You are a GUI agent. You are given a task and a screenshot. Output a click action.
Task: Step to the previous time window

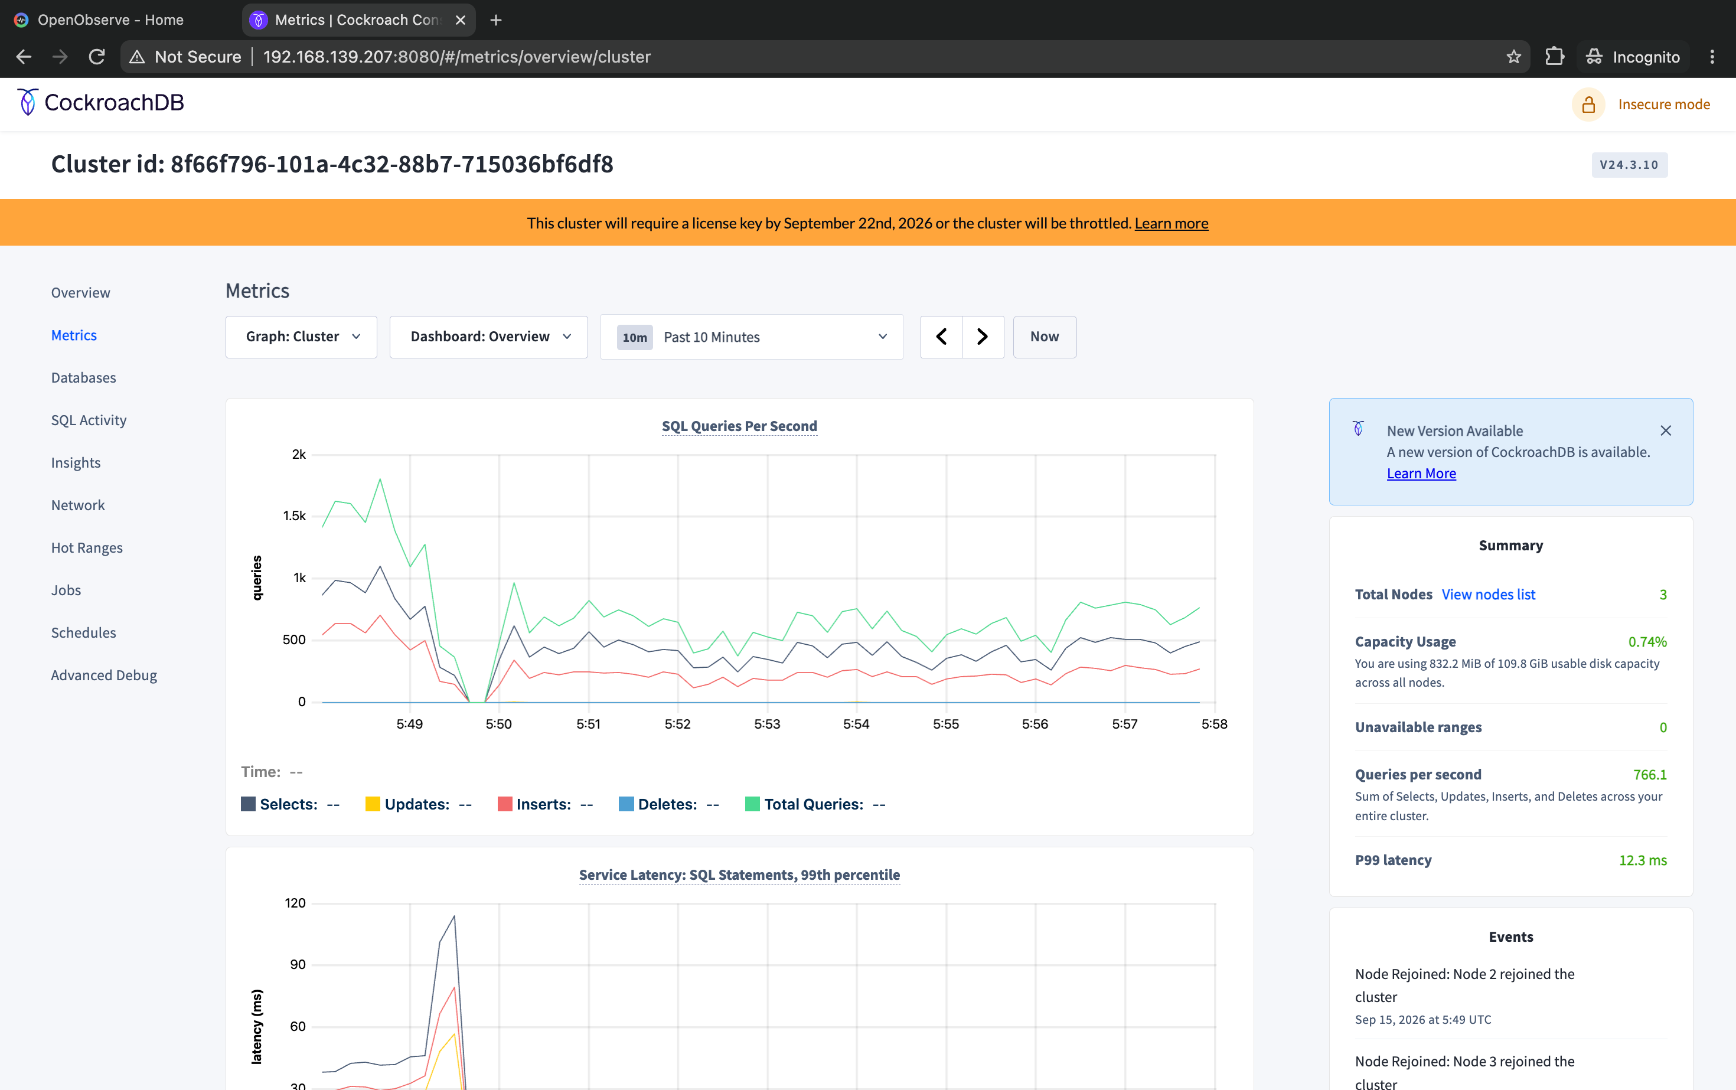(942, 337)
